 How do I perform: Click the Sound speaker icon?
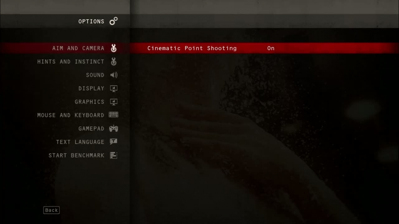pos(114,75)
